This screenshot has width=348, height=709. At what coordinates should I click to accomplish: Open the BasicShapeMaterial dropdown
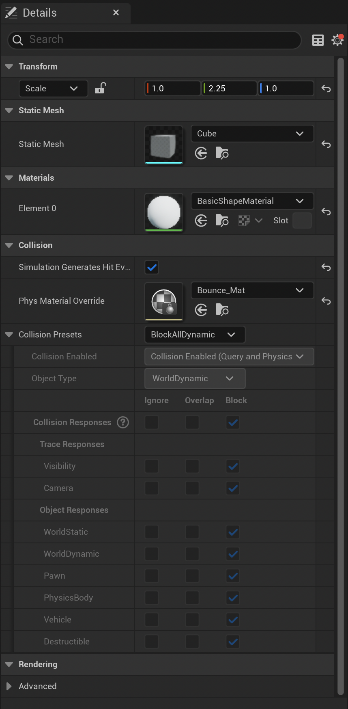click(252, 201)
